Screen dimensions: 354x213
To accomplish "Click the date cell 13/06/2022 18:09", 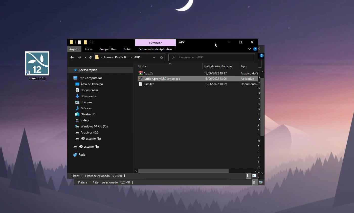I will (215, 84).
